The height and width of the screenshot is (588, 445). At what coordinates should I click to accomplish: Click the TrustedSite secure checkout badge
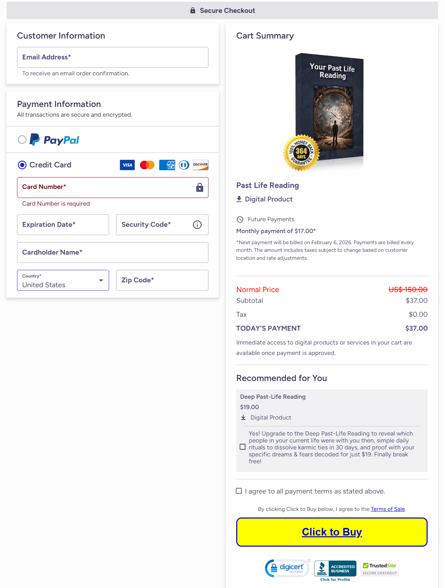coord(379,568)
